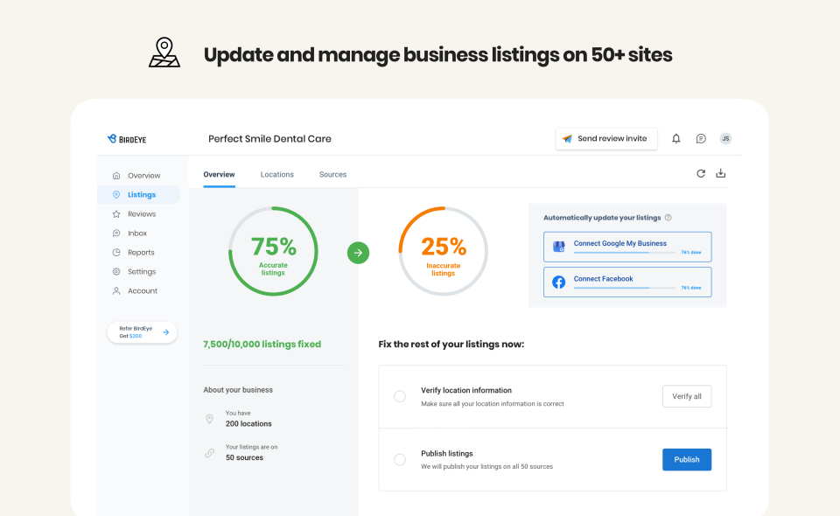The height and width of the screenshot is (516, 840).
Task: Switch to the Locations tab
Action: [277, 175]
